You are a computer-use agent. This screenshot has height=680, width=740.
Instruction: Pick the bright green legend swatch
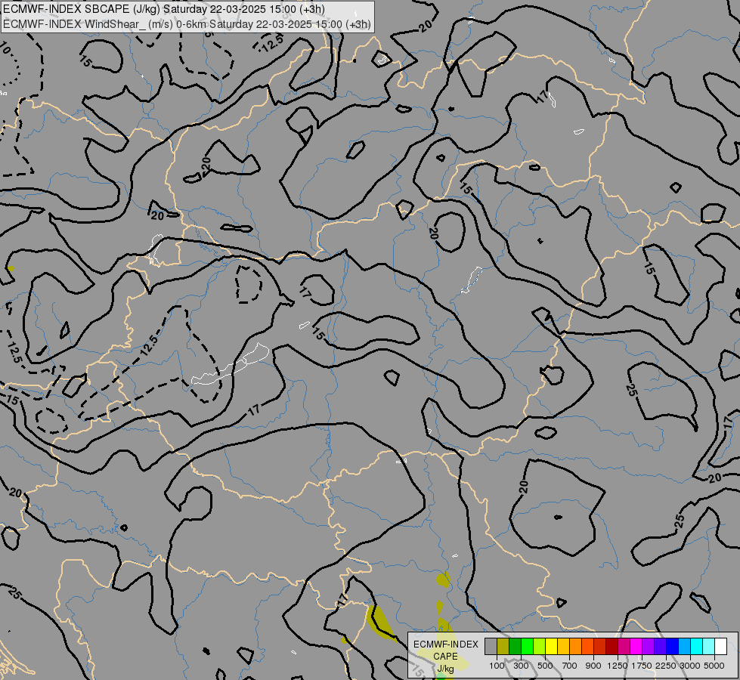point(527,647)
